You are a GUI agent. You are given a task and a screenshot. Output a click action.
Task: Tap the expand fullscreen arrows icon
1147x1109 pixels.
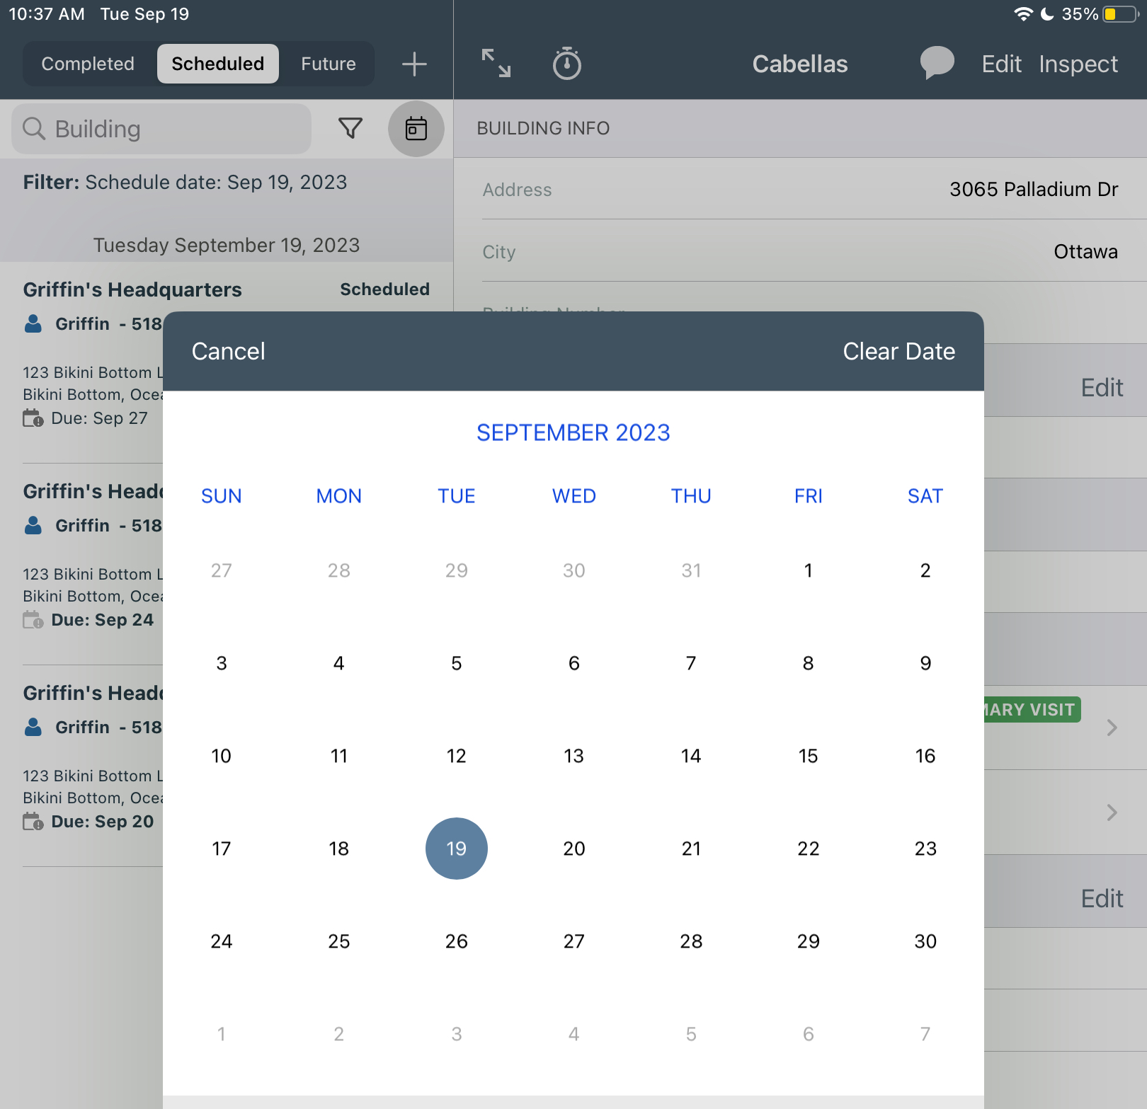click(x=496, y=63)
